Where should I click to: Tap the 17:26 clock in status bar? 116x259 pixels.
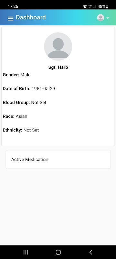tap(13, 6)
